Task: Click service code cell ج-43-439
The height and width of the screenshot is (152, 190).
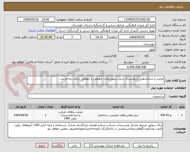Action: tap(166, 115)
